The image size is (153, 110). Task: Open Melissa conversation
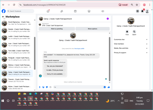[17, 66]
